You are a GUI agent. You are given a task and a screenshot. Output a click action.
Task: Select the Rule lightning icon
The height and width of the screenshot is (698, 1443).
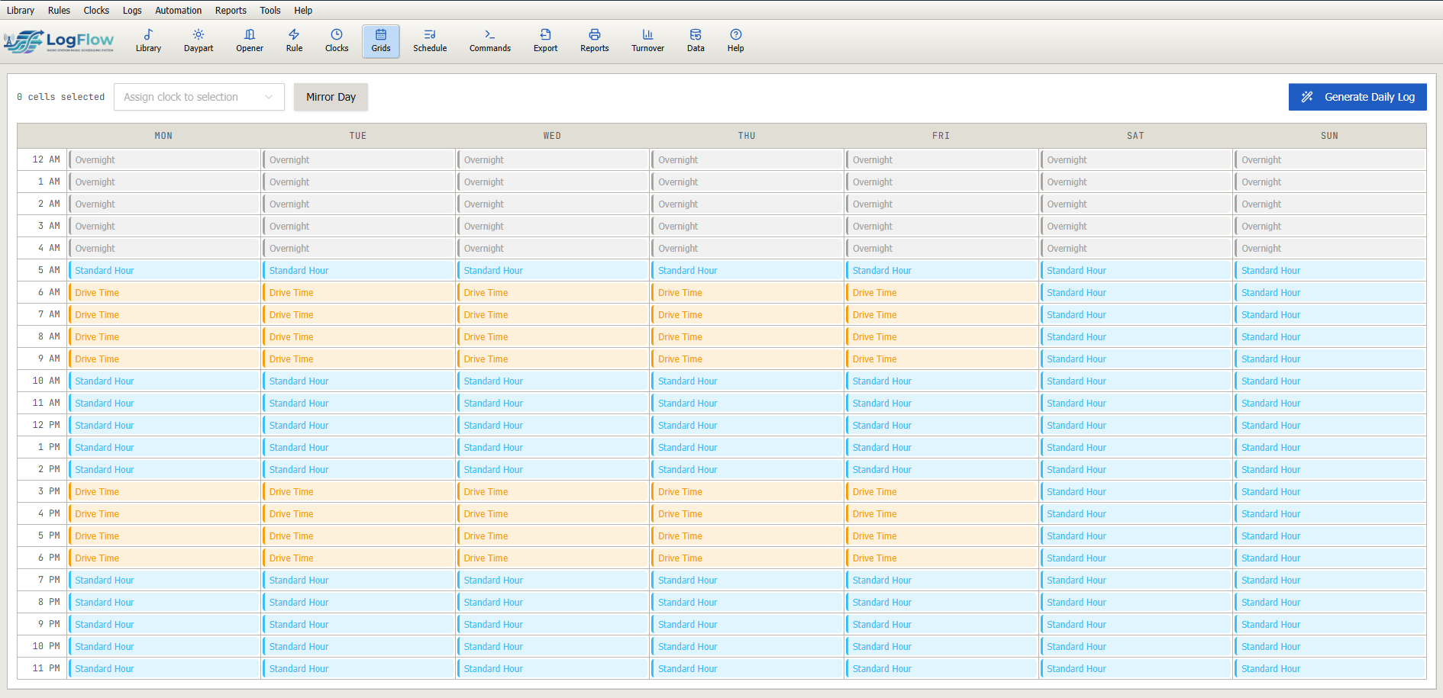click(x=294, y=41)
